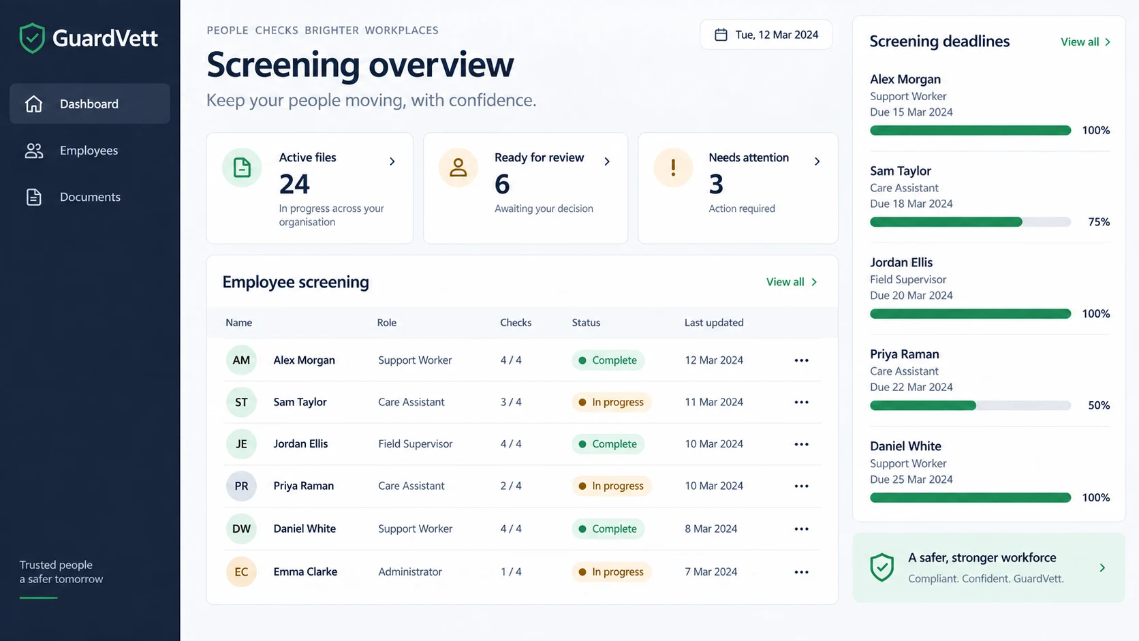Click the PR avatar for Priya Raman
Image resolution: width=1139 pixels, height=641 pixels.
tap(241, 486)
